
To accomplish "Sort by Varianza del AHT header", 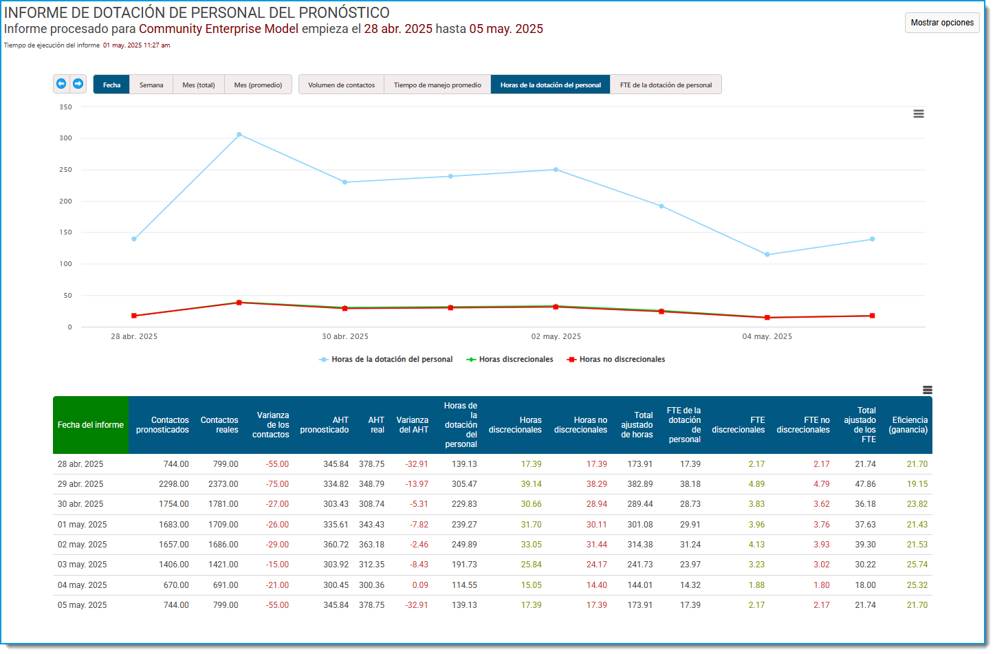I will point(413,425).
